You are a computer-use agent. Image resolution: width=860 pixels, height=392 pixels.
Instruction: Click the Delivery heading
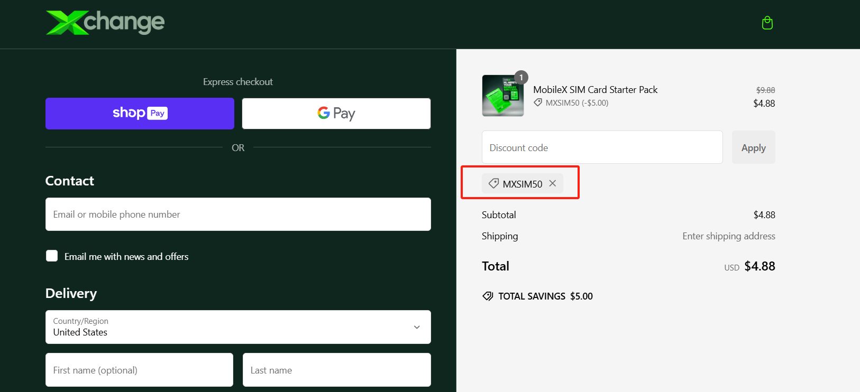[71, 293]
